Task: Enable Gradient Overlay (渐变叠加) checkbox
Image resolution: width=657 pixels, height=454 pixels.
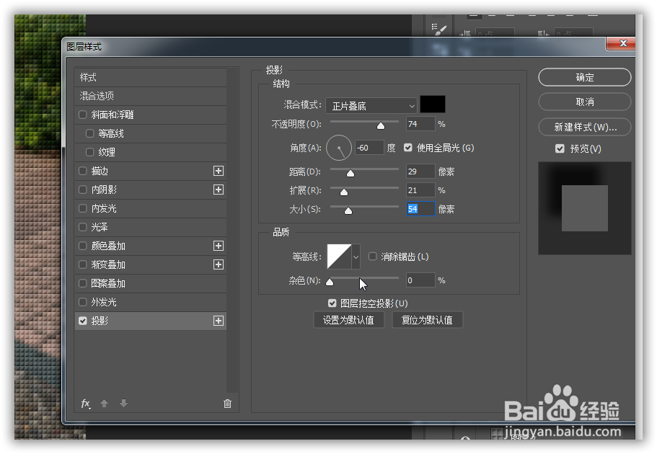Action: tap(82, 264)
